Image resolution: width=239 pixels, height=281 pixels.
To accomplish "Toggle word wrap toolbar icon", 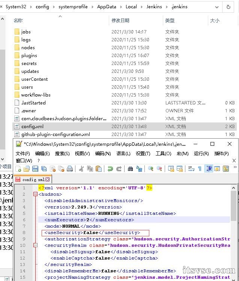I will pyautogui.click(x=191, y=169).
